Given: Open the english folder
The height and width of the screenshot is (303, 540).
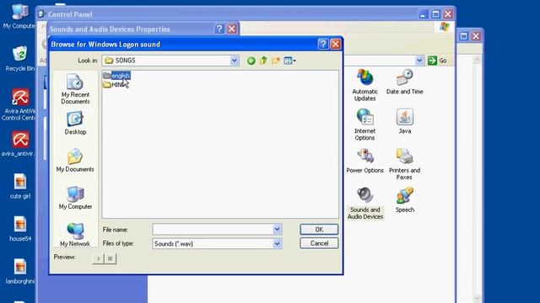Looking at the screenshot, I should click(116, 76).
